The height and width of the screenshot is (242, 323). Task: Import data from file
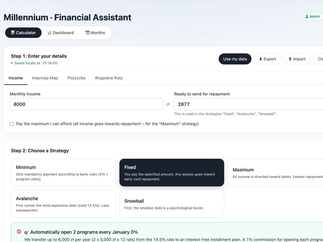click(x=297, y=59)
